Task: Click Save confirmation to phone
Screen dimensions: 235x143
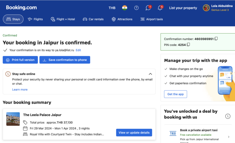Action: 65,60
